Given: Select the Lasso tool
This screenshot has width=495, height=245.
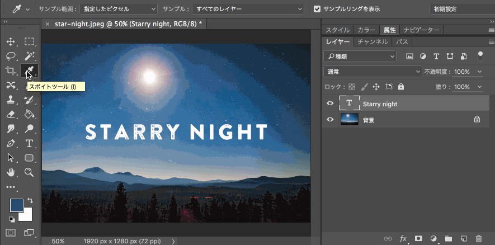Looking at the screenshot, I should click(x=11, y=56).
